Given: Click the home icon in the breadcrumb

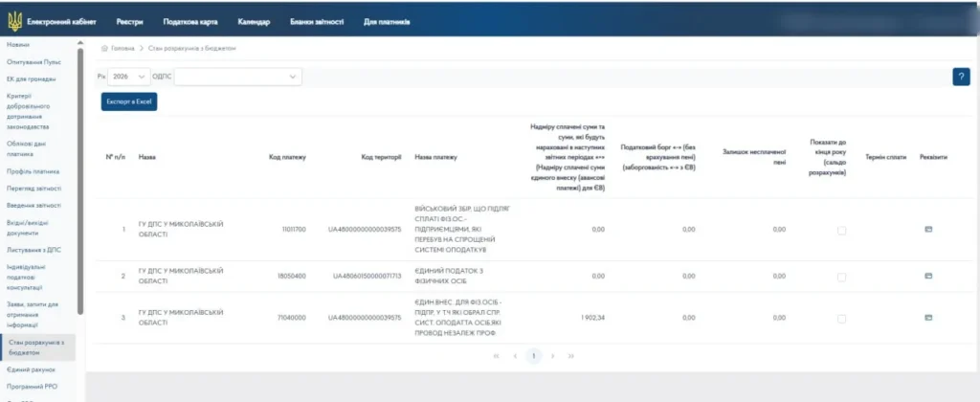Looking at the screenshot, I should (x=104, y=48).
